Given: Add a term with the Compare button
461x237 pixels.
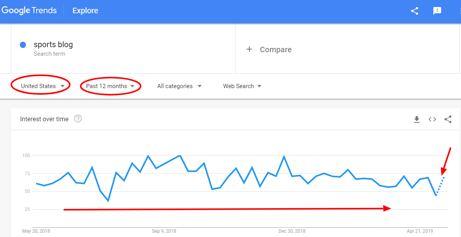Looking at the screenshot, I should click(x=269, y=50).
